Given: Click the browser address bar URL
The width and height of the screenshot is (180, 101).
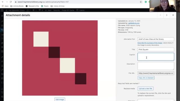Looking at the screenshot, I should (43, 2).
